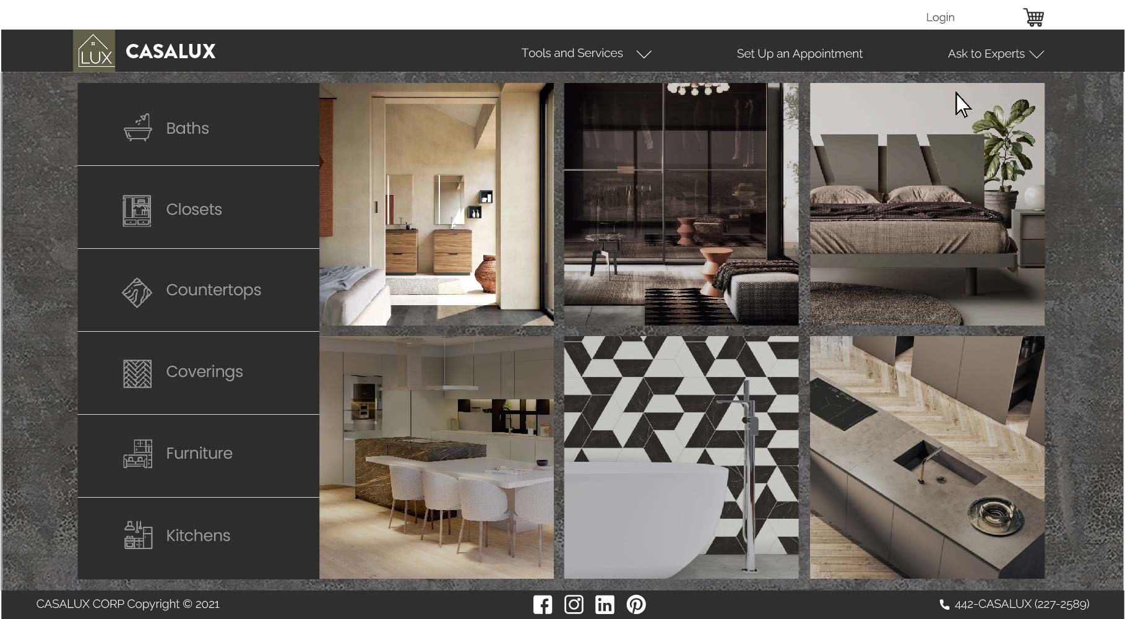Select the Closets category label
1125x619 pixels.
(194, 209)
